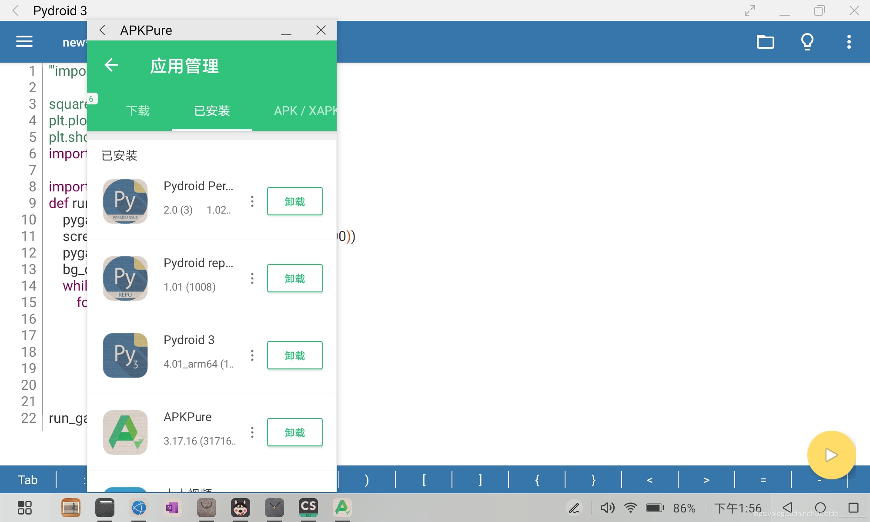870x522 pixels.
Task: Insert less-than symbol from bar
Action: (650, 480)
